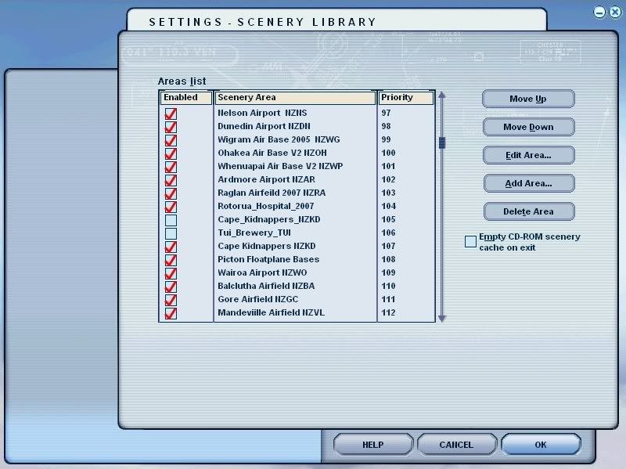Click the CANCEL button
The height and width of the screenshot is (469, 626).
tap(455, 445)
